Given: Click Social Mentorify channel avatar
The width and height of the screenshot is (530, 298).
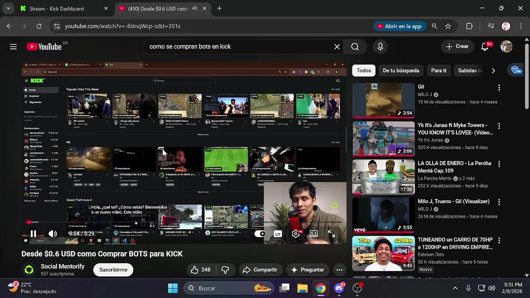Looking at the screenshot, I should click(29, 270).
